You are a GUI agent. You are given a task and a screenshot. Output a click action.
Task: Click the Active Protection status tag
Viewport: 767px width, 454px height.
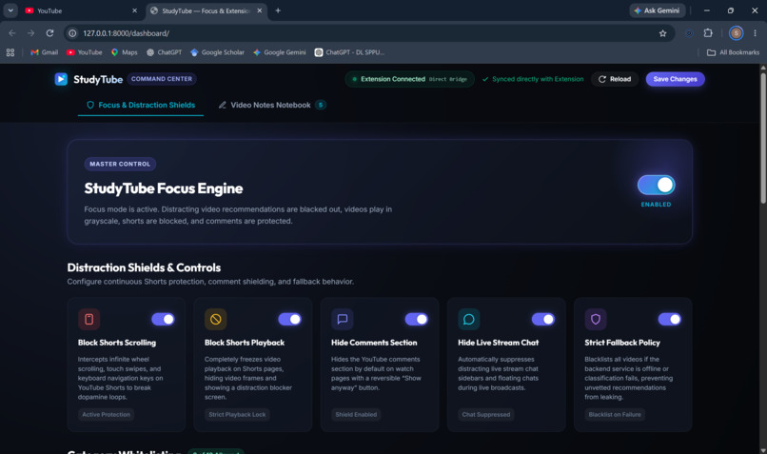pyautogui.click(x=107, y=414)
